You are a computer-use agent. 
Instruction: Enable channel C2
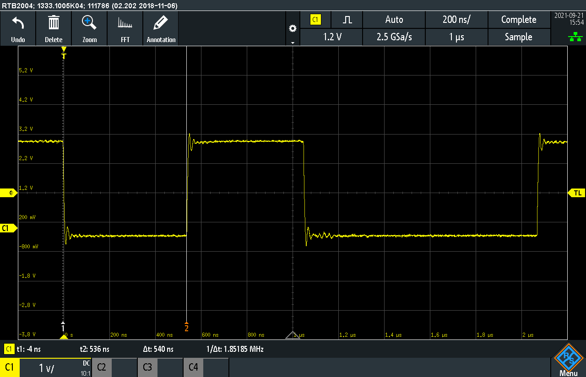click(102, 367)
